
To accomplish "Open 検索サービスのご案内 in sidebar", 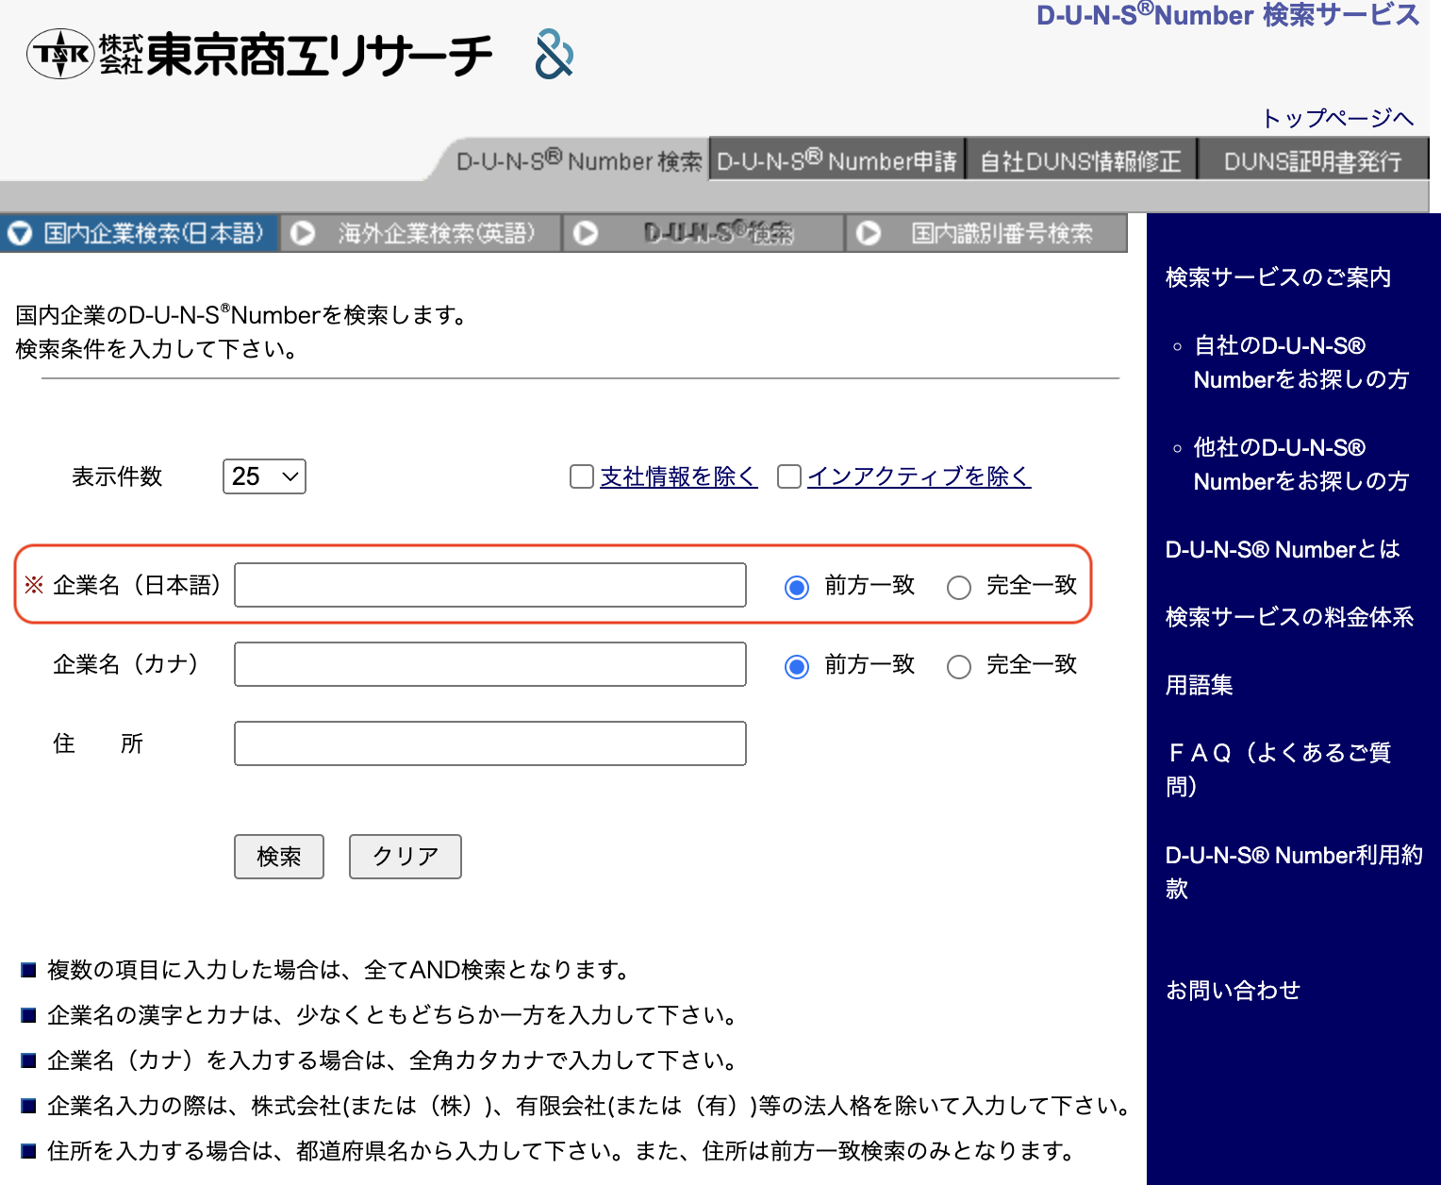I will click(1278, 277).
